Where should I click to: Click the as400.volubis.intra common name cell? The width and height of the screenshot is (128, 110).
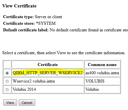pos(102,73)
